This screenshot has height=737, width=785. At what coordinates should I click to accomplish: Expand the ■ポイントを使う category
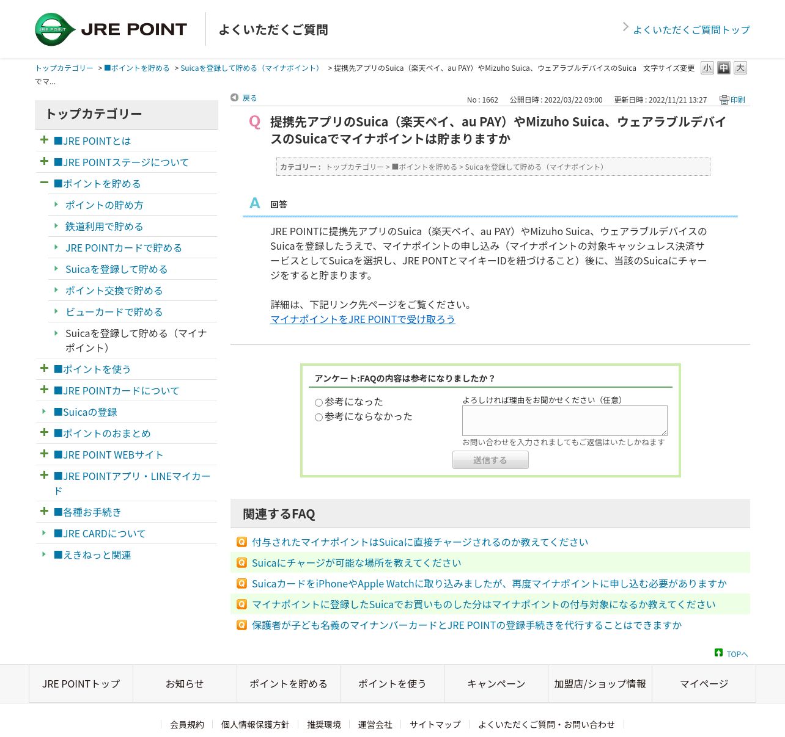(44, 368)
